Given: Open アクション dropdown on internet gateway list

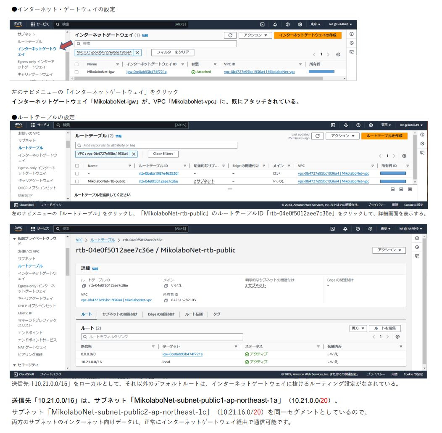Looking at the screenshot, I should (255, 35).
